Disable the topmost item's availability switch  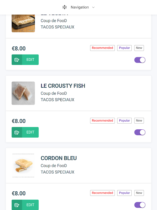140,60
